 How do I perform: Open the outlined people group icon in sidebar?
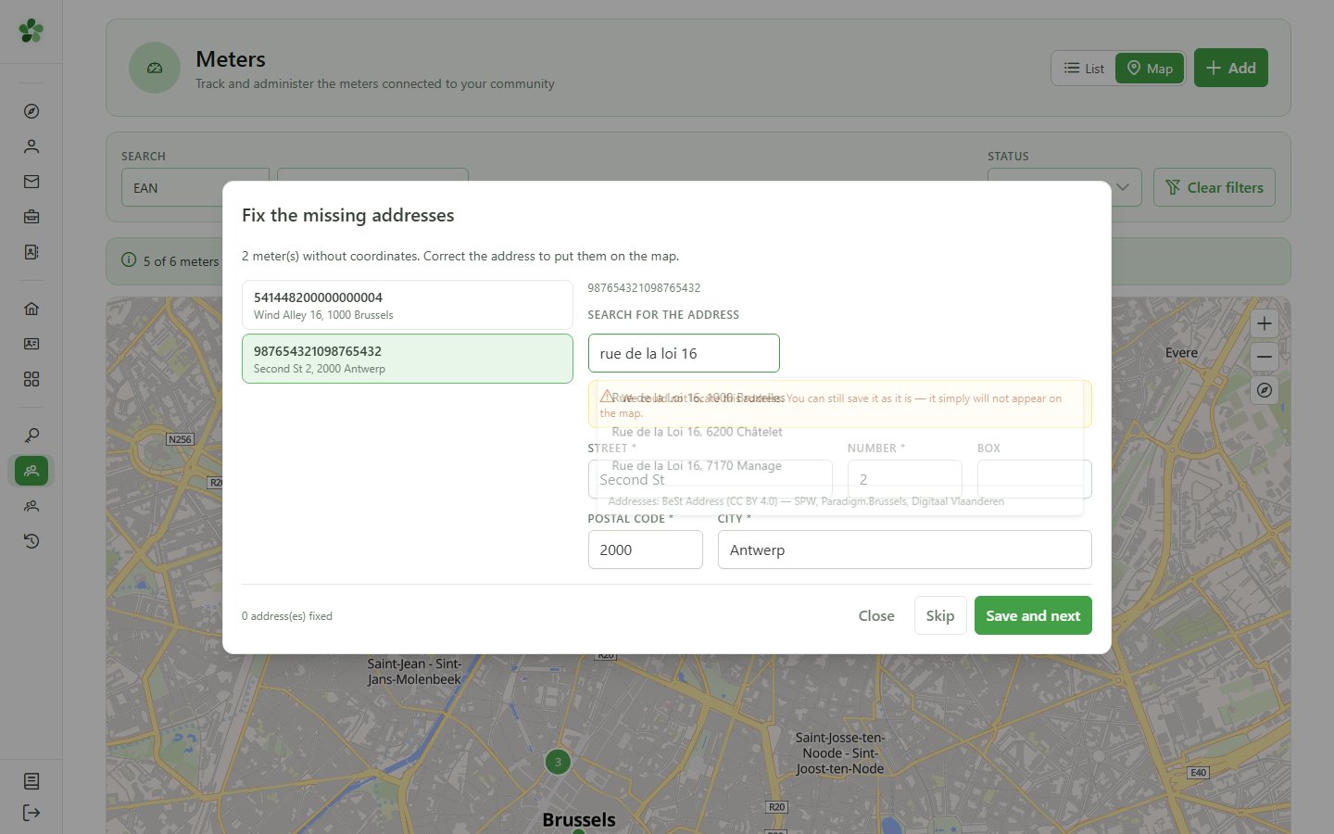[31, 506]
